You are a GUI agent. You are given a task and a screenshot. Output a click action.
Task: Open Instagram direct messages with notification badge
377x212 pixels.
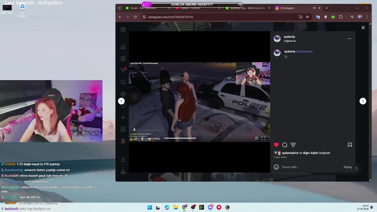tap(123, 70)
